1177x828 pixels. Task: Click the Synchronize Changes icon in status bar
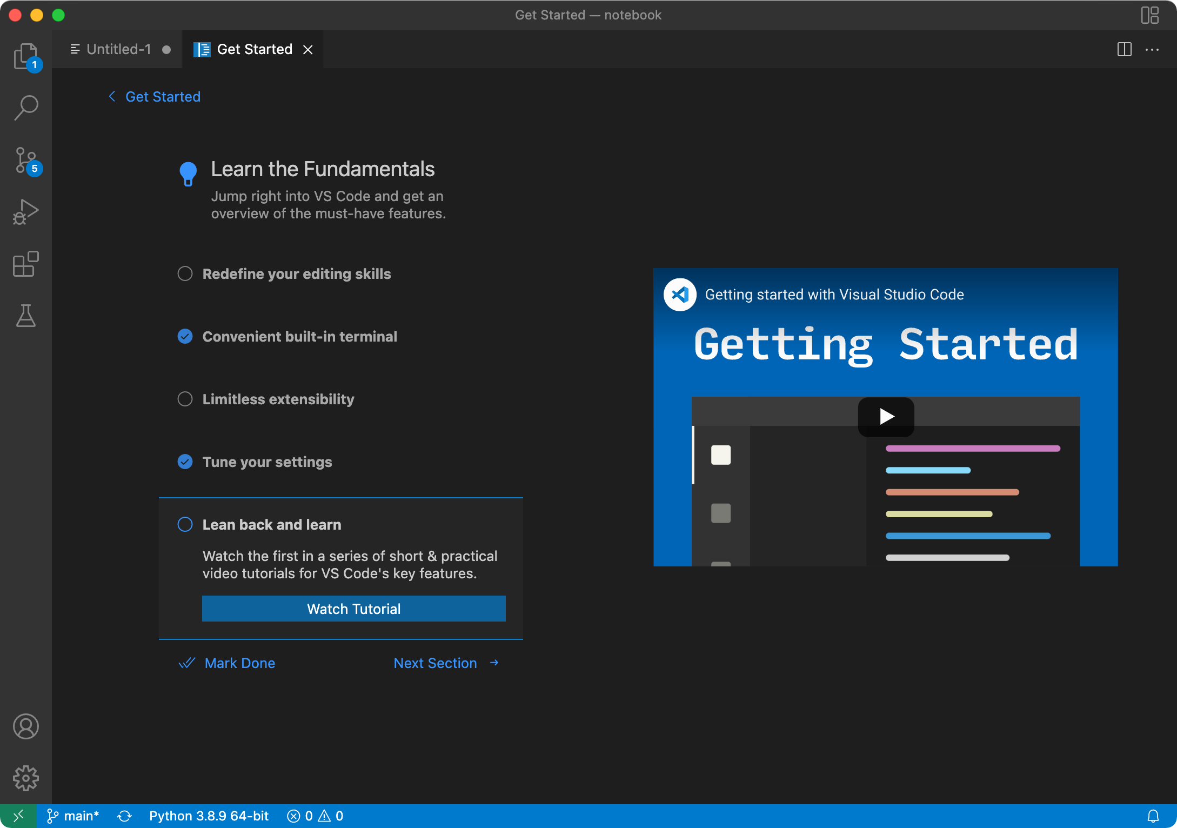point(125,816)
